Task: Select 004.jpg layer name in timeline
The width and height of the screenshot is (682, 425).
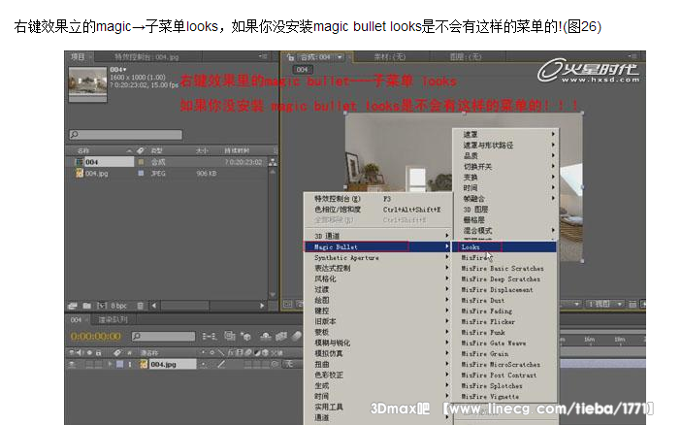Action: (173, 364)
